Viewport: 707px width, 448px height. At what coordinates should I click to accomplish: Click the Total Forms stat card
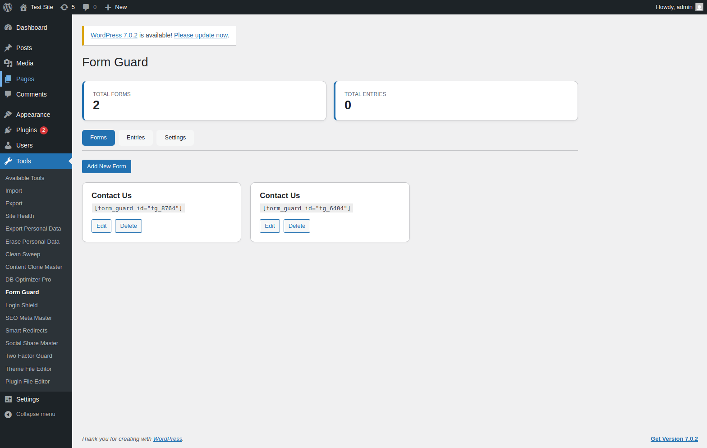(x=204, y=101)
